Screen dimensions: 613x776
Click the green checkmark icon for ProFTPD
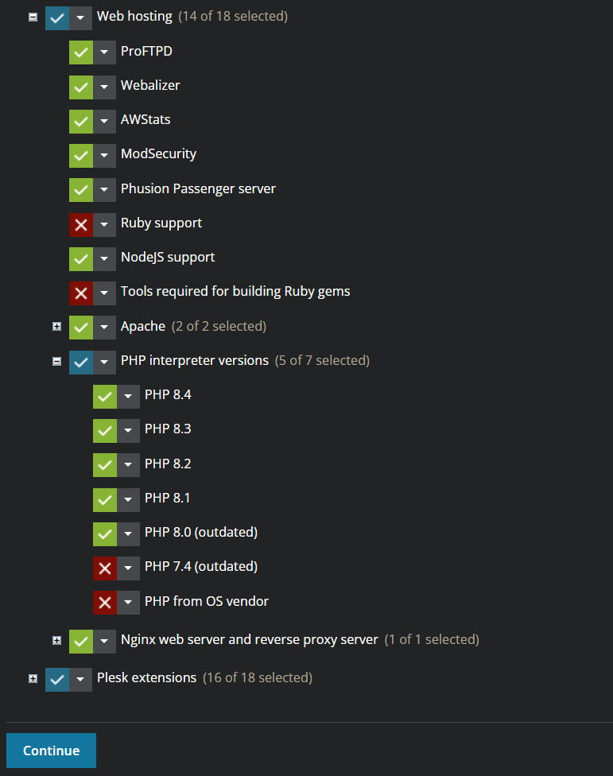point(80,52)
